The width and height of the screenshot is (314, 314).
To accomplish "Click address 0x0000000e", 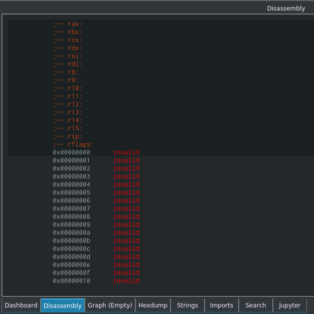I will click(x=72, y=264).
